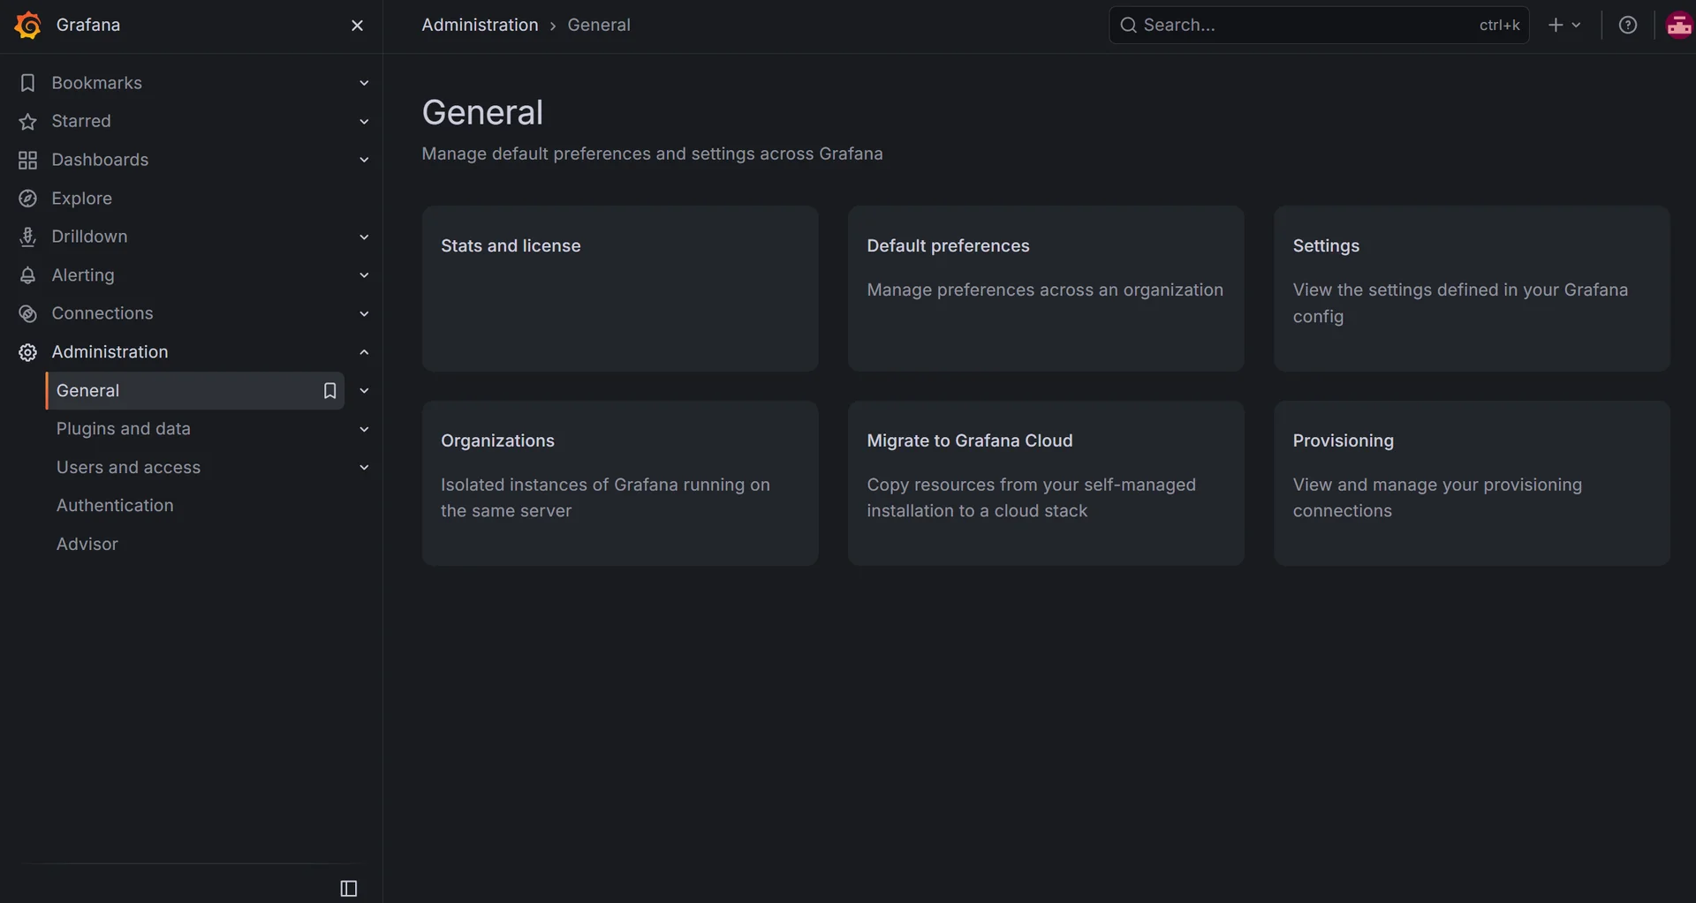Expand the General submenu chevron
The image size is (1696, 903).
(364, 390)
